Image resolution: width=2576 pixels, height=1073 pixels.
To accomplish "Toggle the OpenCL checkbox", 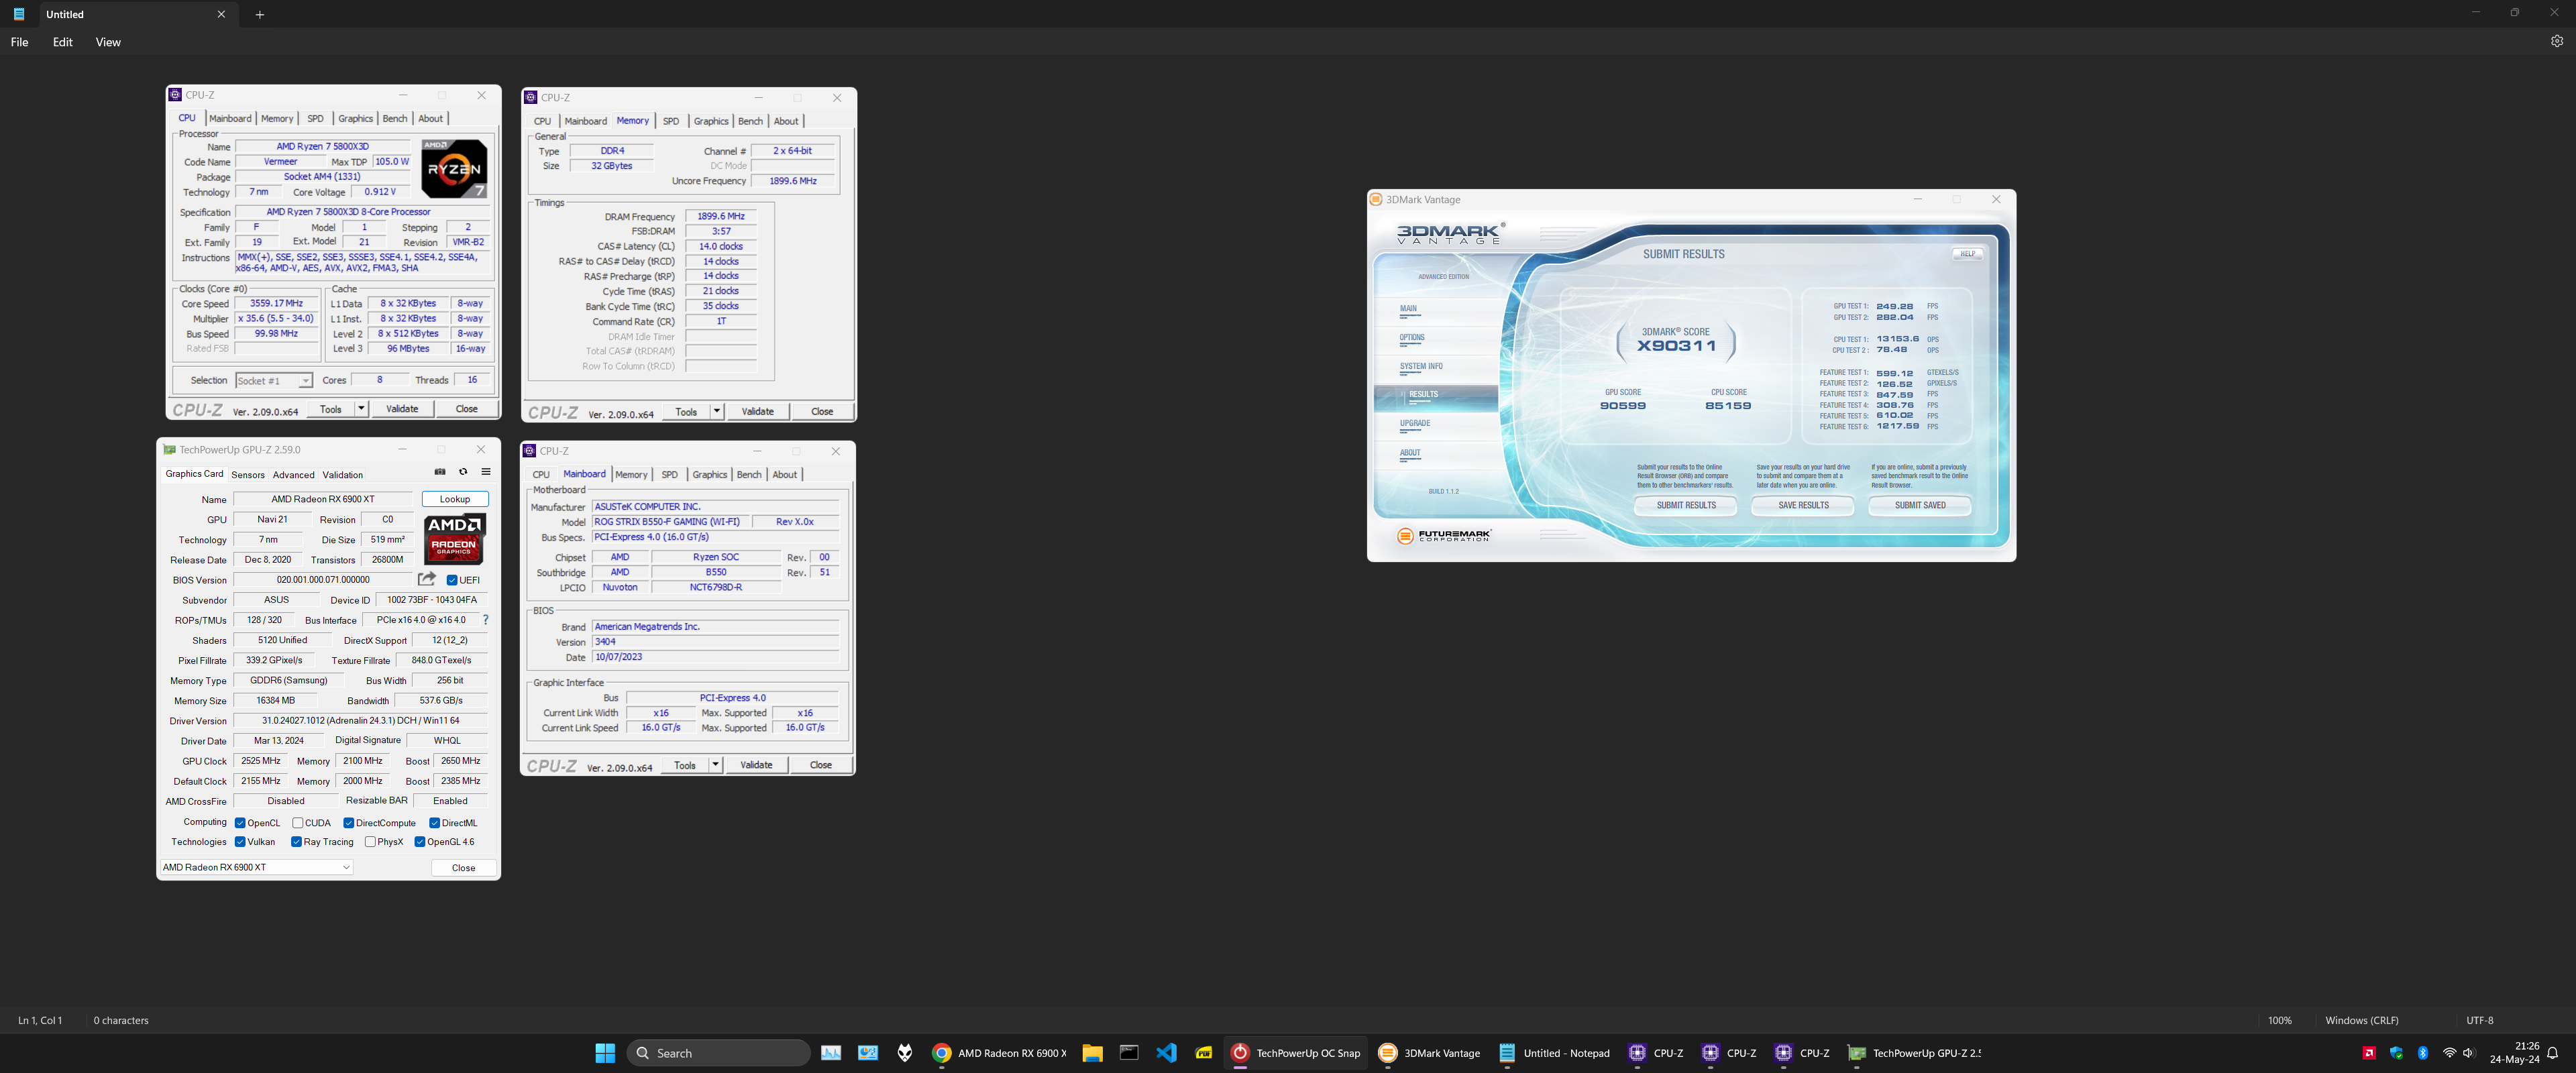I will (x=240, y=823).
